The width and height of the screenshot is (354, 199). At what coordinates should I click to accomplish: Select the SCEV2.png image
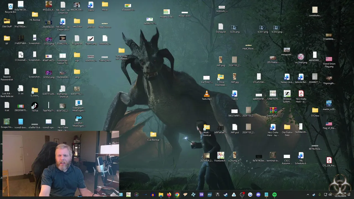point(277,29)
